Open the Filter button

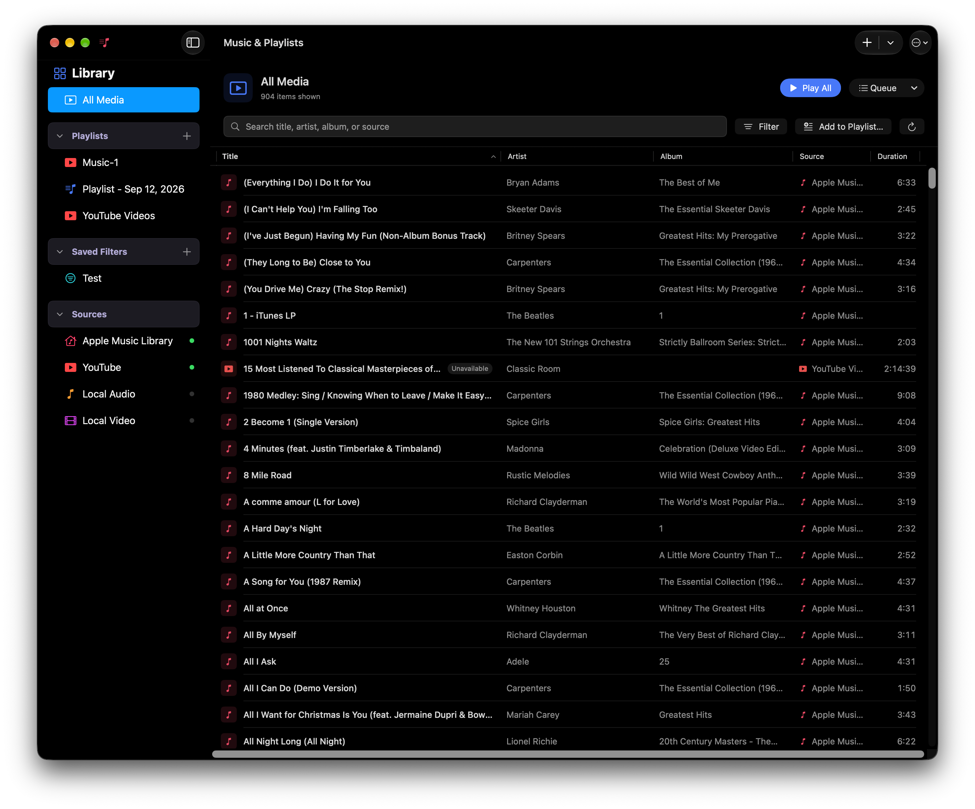click(761, 127)
